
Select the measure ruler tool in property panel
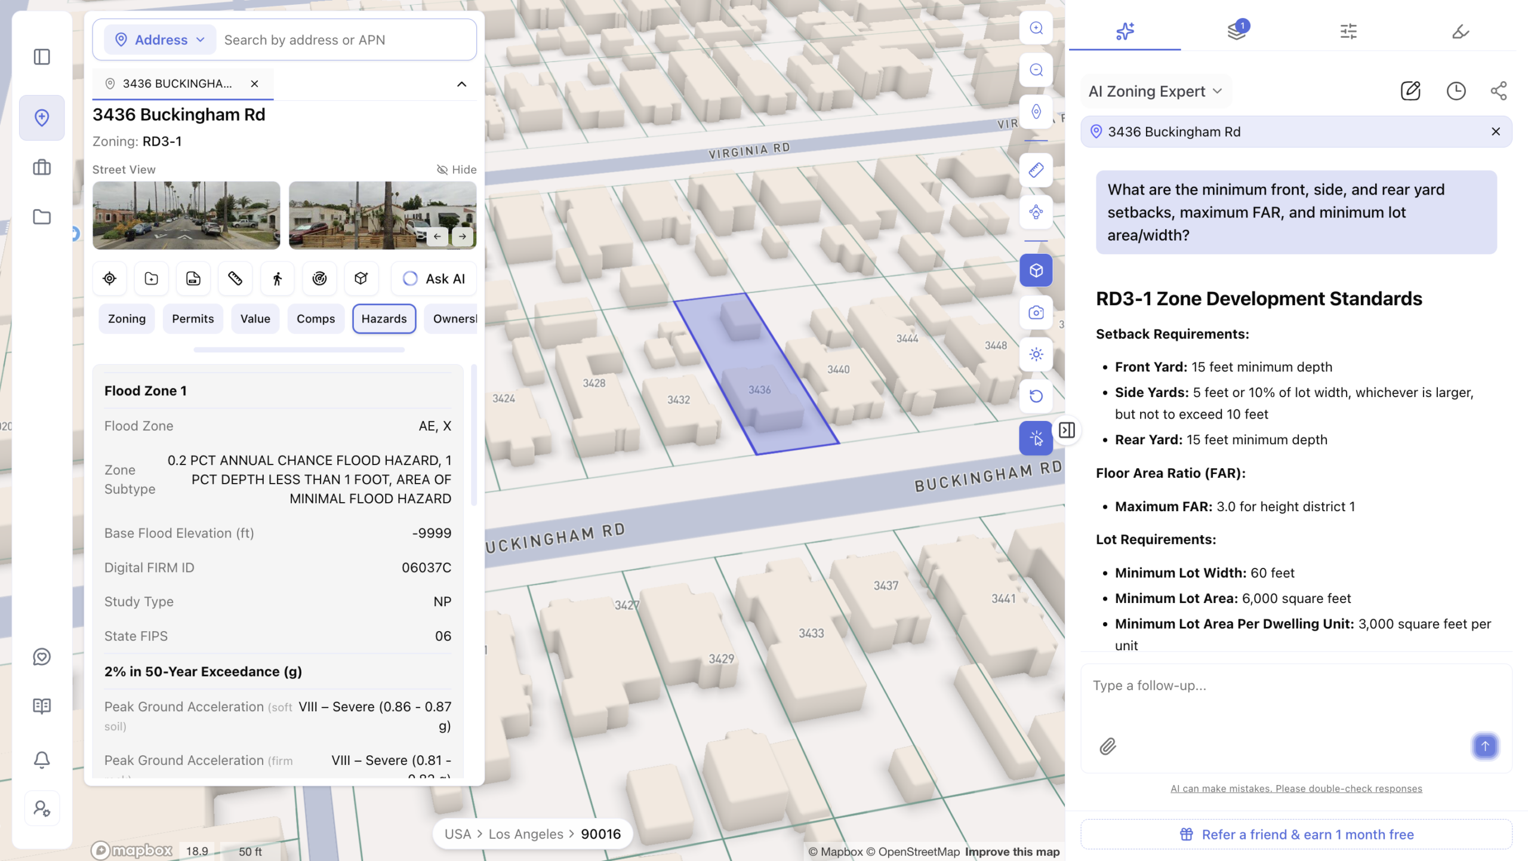[x=235, y=278]
